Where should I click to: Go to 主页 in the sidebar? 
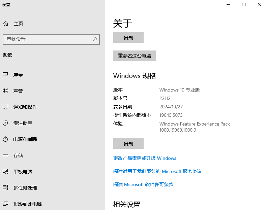(18, 24)
